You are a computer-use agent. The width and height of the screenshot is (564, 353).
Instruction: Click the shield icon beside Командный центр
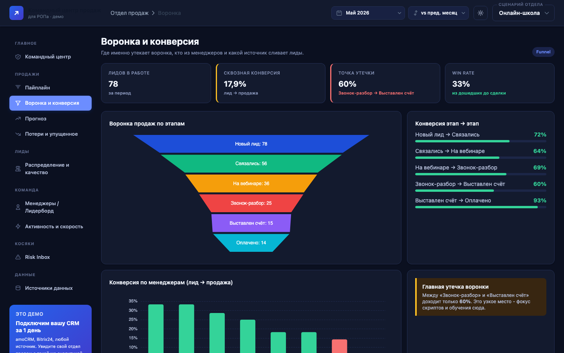point(18,57)
